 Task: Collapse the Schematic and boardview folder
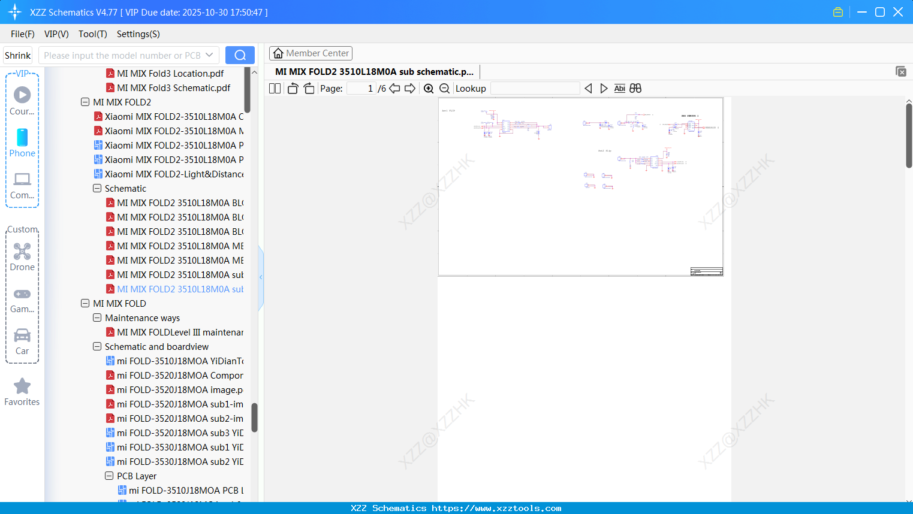click(x=97, y=346)
